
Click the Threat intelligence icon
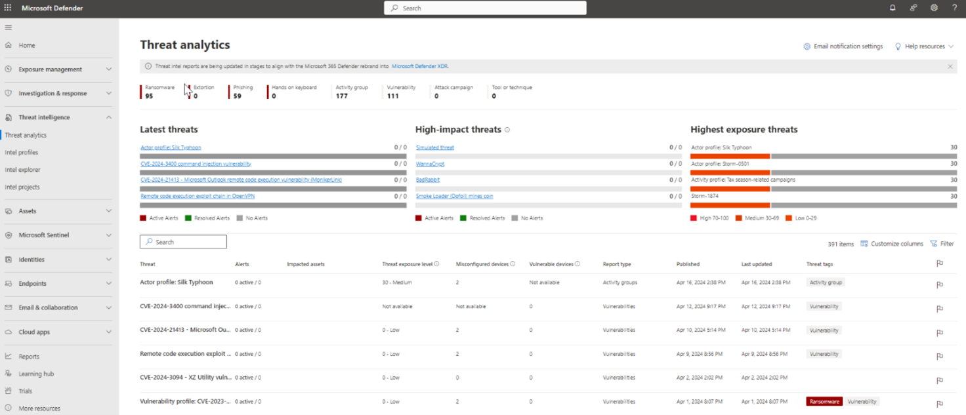point(9,117)
